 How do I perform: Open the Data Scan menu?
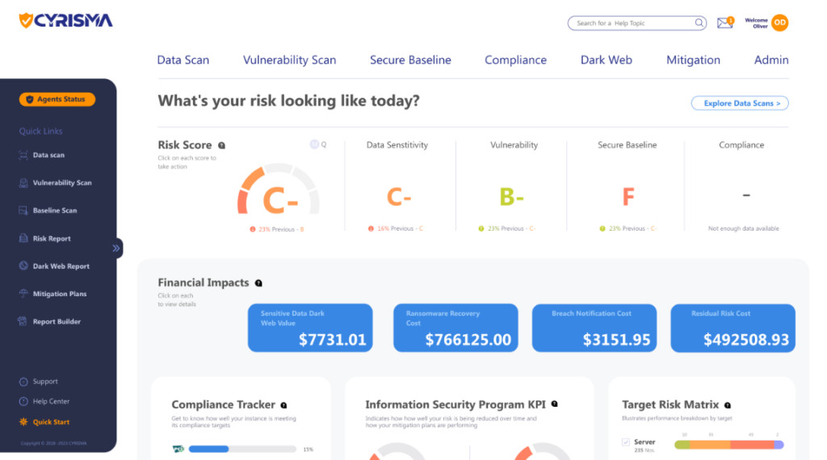(x=183, y=60)
